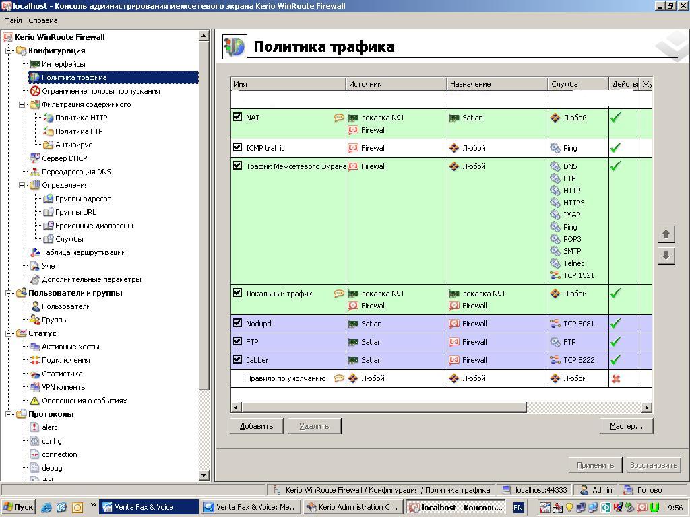690x517 pixels.
Task: Open the VPN clients icon
Action: [35, 387]
